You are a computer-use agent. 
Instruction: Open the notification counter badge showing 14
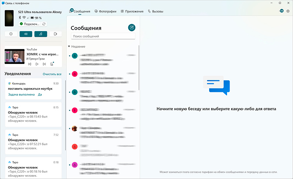[x=281, y=11]
